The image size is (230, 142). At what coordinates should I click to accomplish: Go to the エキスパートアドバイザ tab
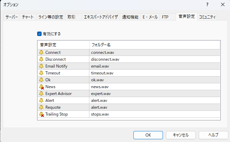point(101,17)
